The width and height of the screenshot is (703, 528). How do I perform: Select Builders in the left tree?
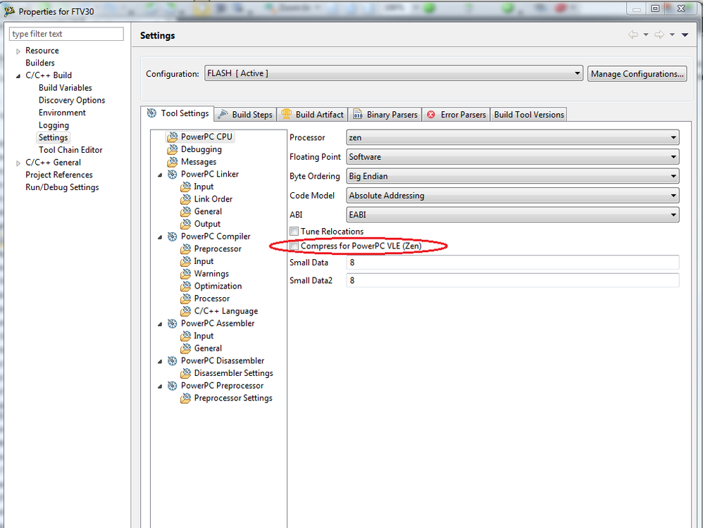[40, 63]
